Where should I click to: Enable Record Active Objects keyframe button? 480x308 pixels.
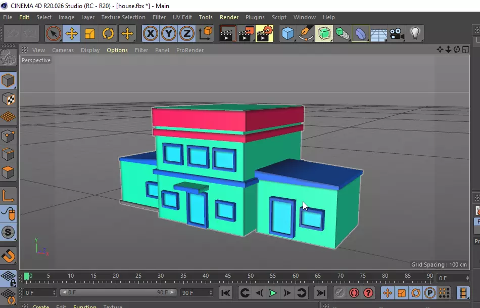(x=340, y=293)
